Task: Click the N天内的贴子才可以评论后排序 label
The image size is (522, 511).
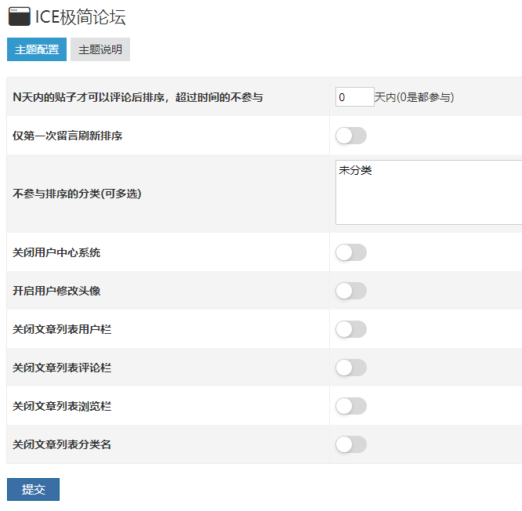Action: tap(138, 97)
